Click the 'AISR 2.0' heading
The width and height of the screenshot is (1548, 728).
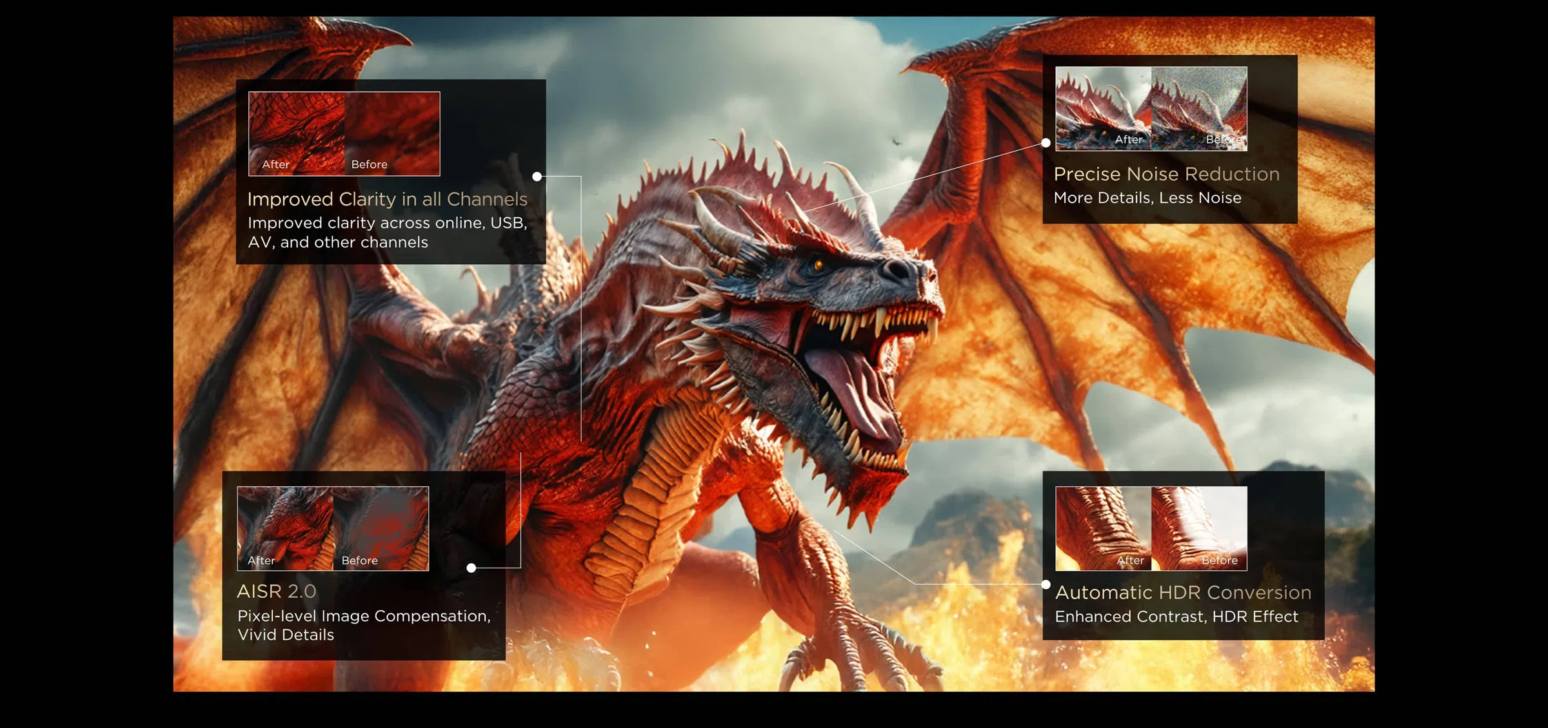[276, 591]
